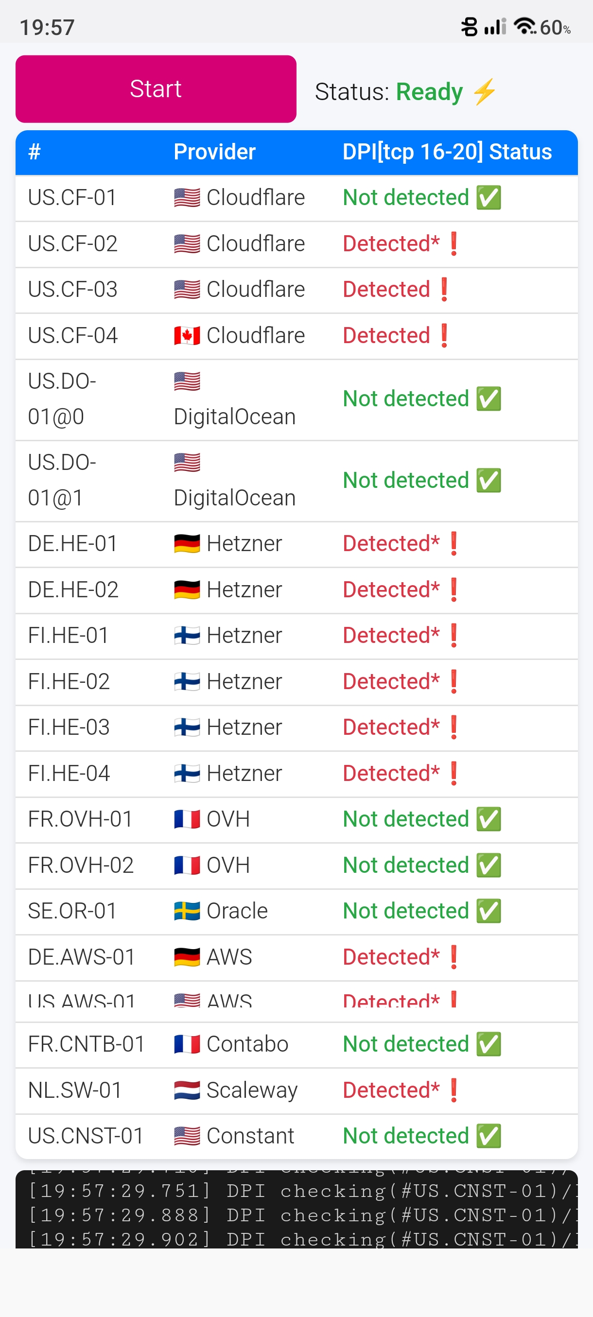Viewport: 593px width, 1317px height.
Task: Tap the Finnish flag in FI.HE-03 row
Action: pyautogui.click(x=187, y=727)
